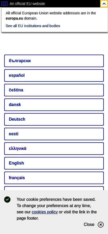Open See all EU institutions and bodies
Image resolution: width=108 pixels, height=234 pixels.
(33, 26)
